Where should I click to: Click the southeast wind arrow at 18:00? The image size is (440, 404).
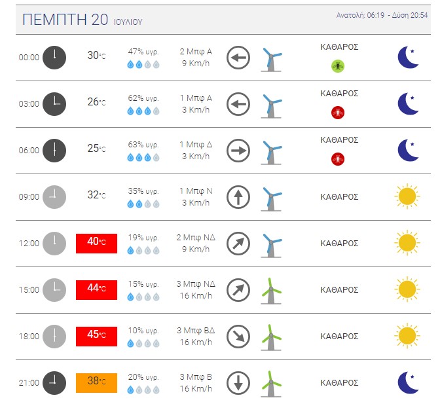[x=238, y=337]
